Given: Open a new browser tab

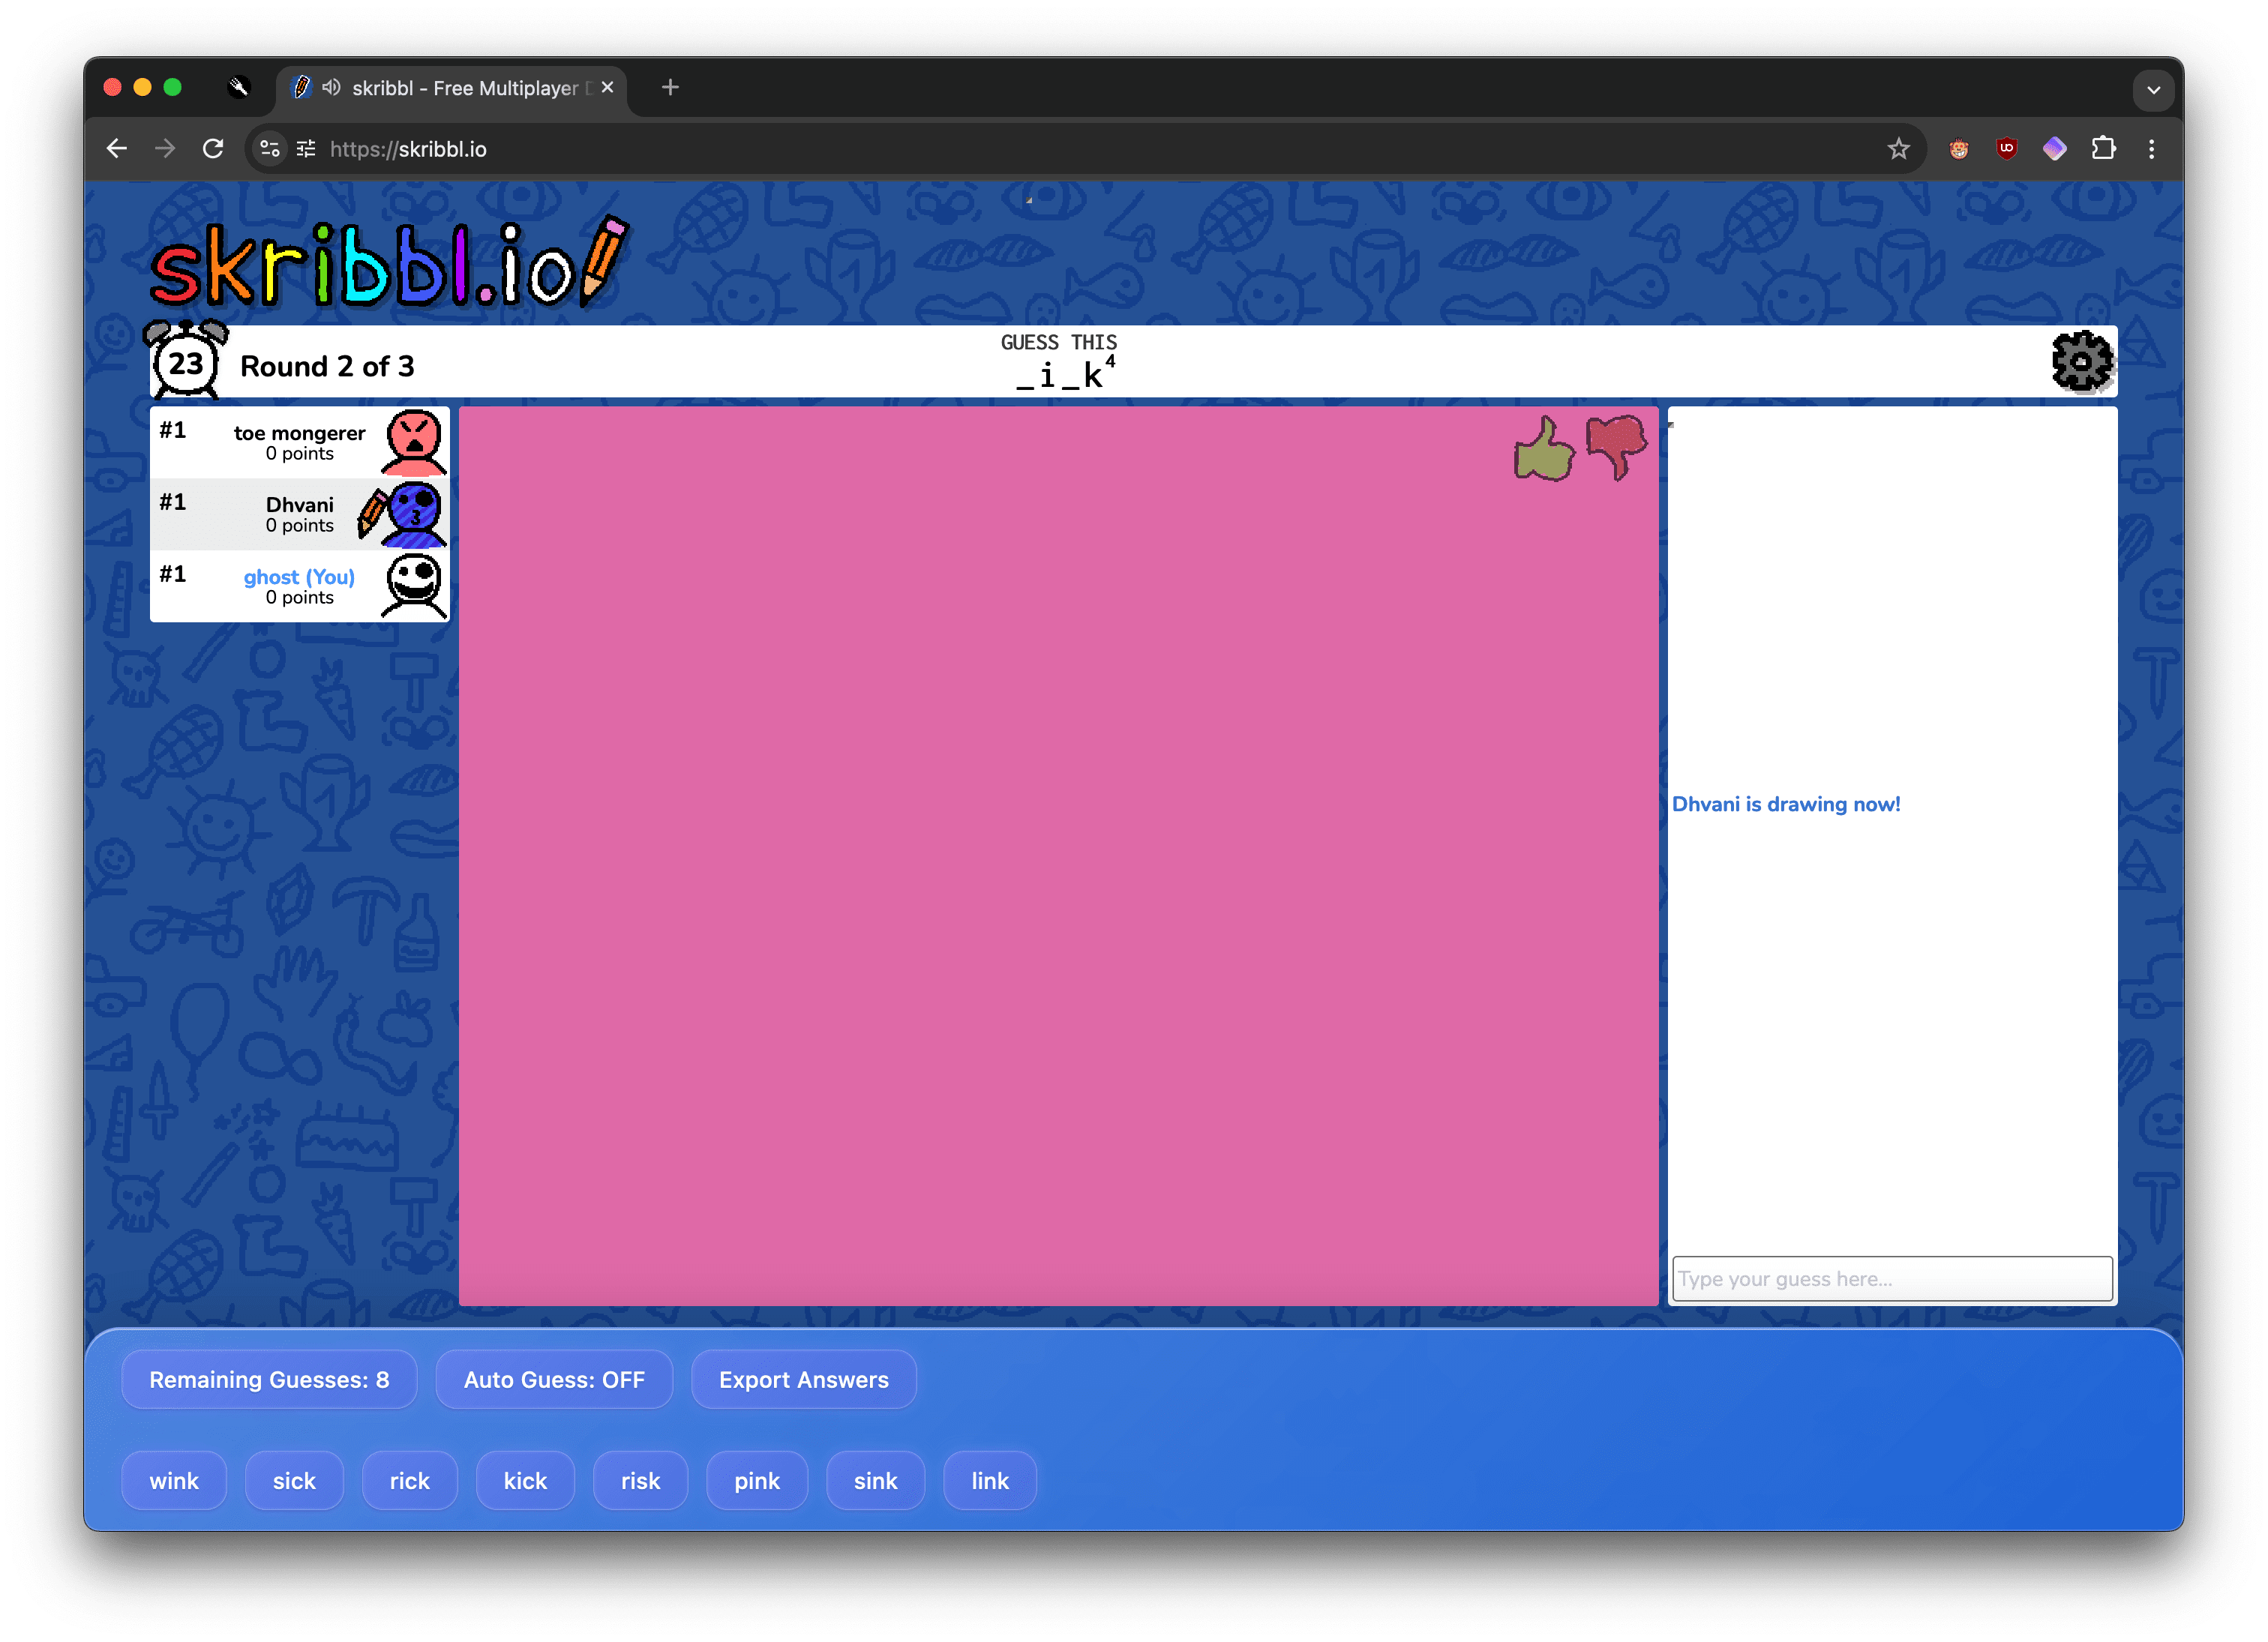Looking at the screenshot, I should tap(670, 88).
